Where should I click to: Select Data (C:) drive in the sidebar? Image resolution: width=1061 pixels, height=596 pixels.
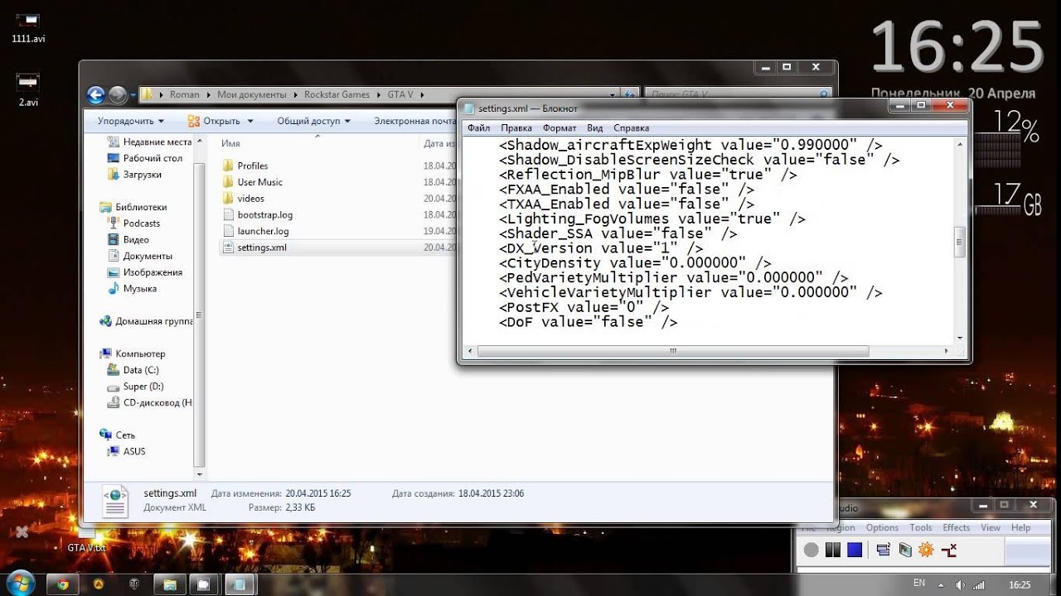pyautogui.click(x=133, y=370)
